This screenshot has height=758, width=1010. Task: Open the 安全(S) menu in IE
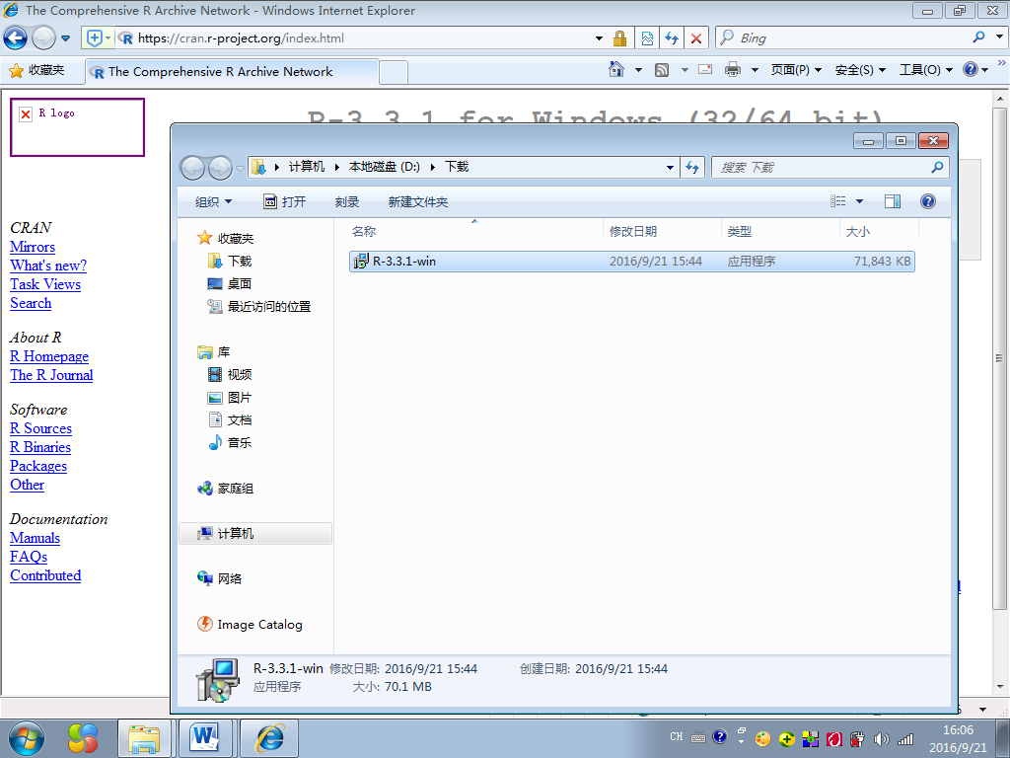click(x=860, y=70)
